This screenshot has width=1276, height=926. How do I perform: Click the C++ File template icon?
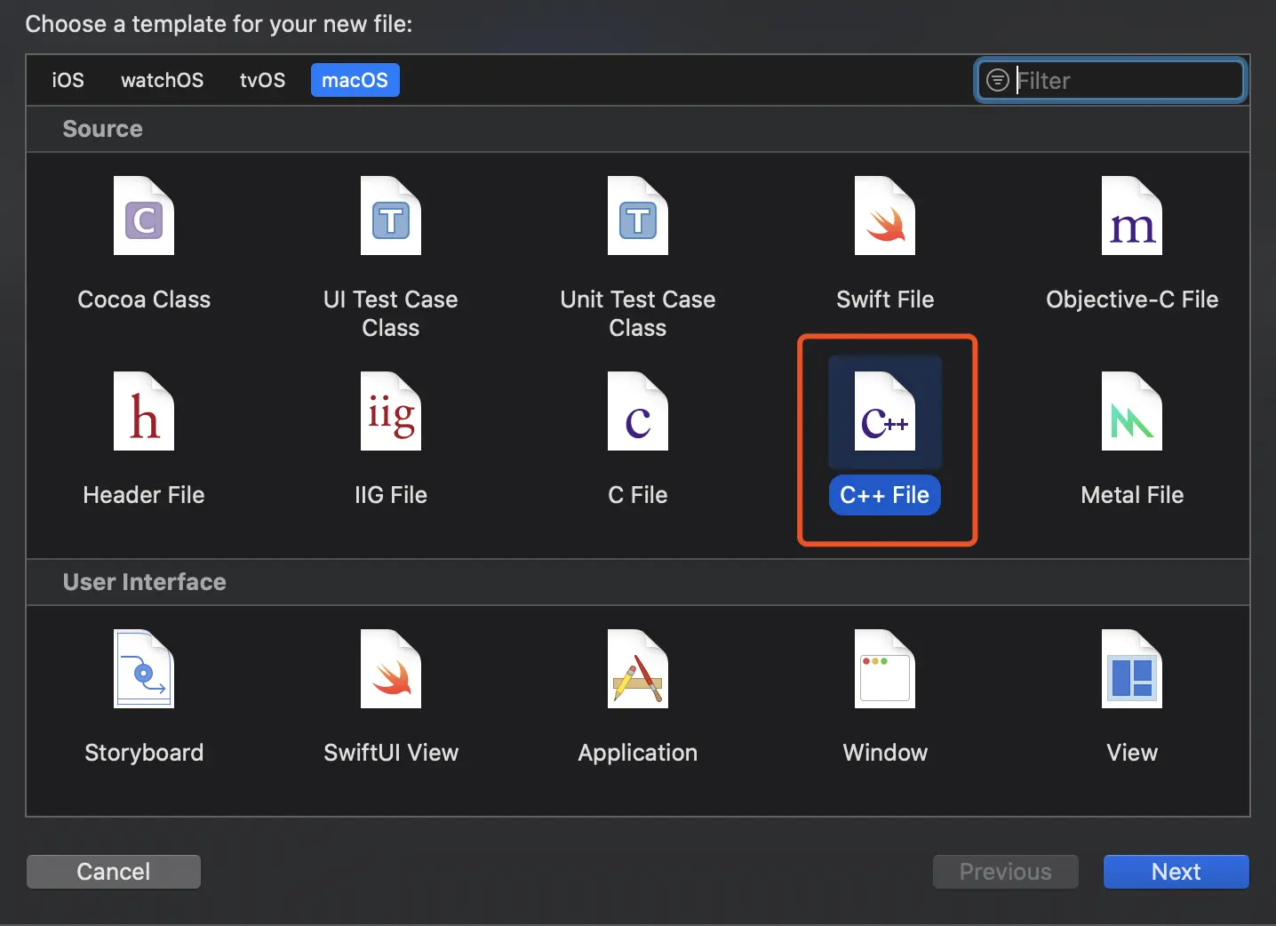pyautogui.click(x=885, y=411)
